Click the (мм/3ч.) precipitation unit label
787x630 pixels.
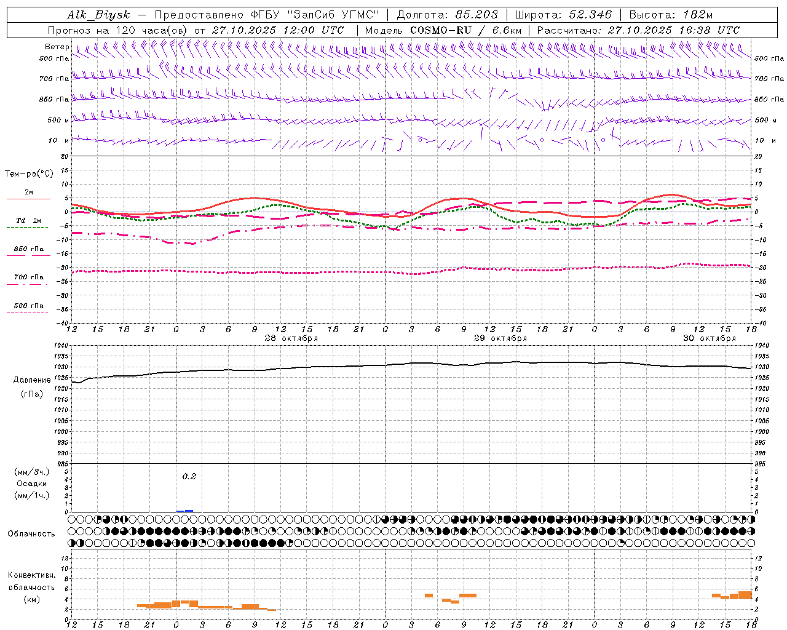[31, 472]
